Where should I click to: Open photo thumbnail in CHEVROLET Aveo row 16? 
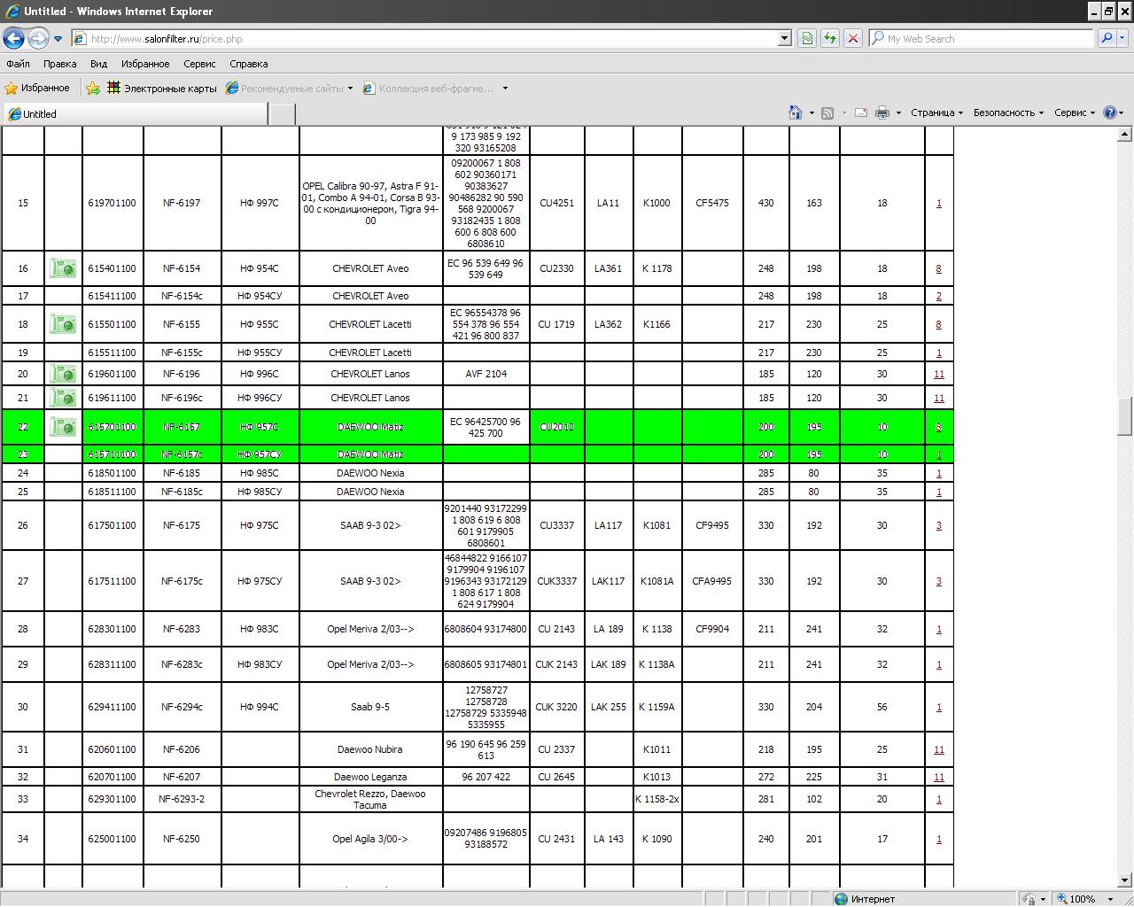coord(63,268)
